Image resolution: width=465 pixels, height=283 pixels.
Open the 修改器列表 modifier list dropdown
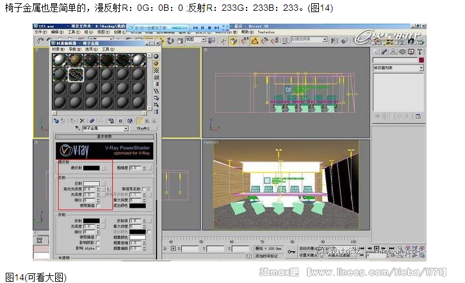point(421,68)
